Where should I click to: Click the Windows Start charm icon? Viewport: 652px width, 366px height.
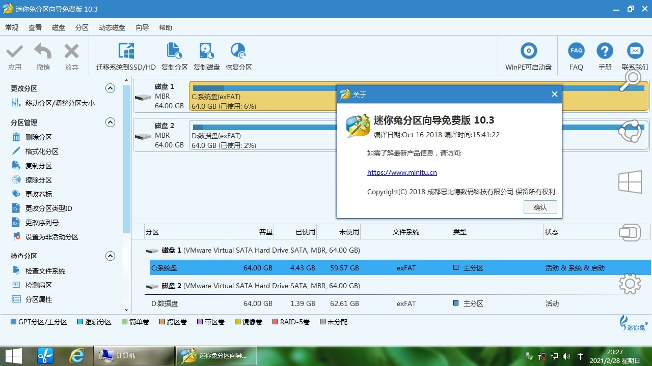tap(630, 181)
